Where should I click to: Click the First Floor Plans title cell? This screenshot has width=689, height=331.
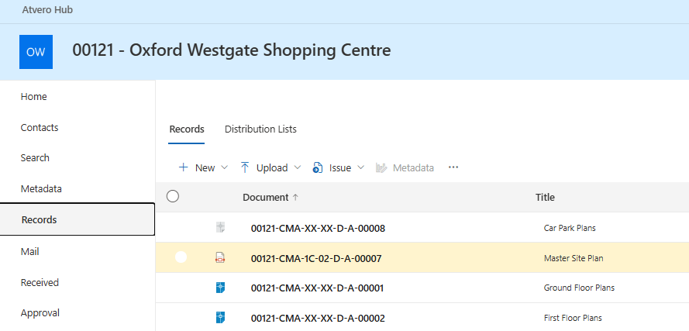click(573, 318)
